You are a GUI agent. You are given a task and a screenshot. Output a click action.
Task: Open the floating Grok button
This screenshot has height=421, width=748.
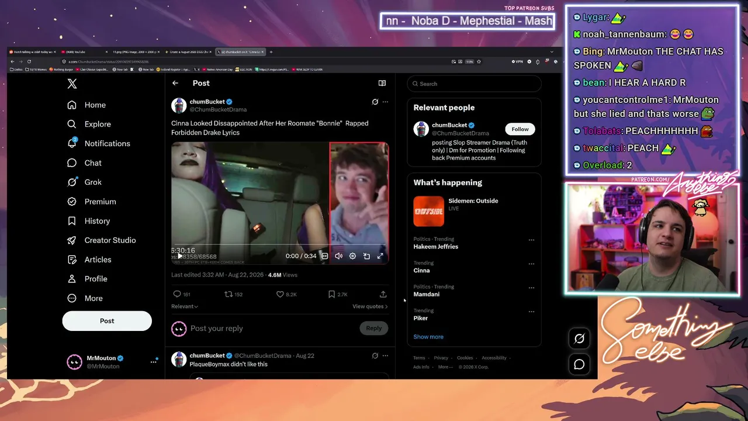579,339
